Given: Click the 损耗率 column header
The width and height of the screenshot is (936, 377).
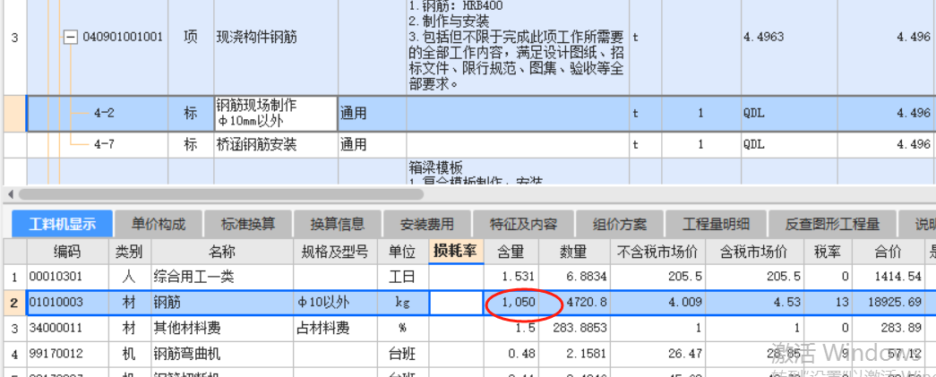Looking at the screenshot, I should point(456,253).
